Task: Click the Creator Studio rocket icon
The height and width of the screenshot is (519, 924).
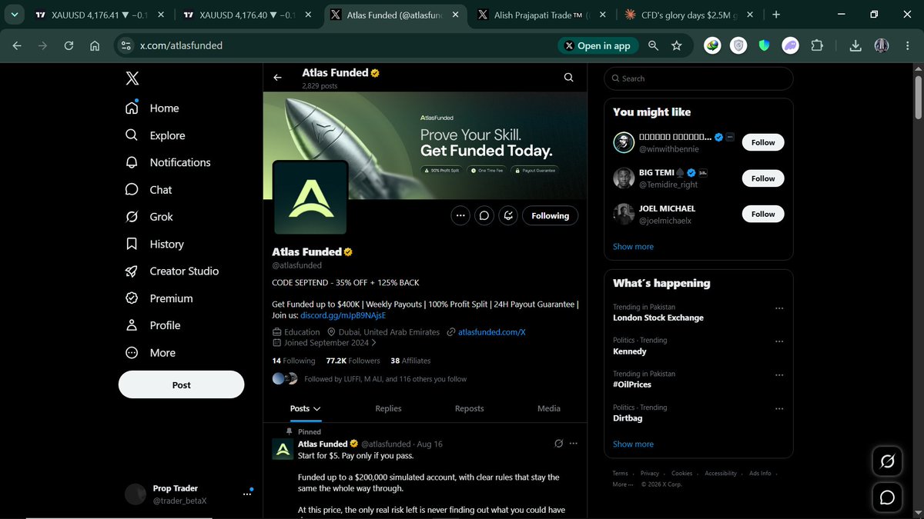Action: click(x=132, y=271)
